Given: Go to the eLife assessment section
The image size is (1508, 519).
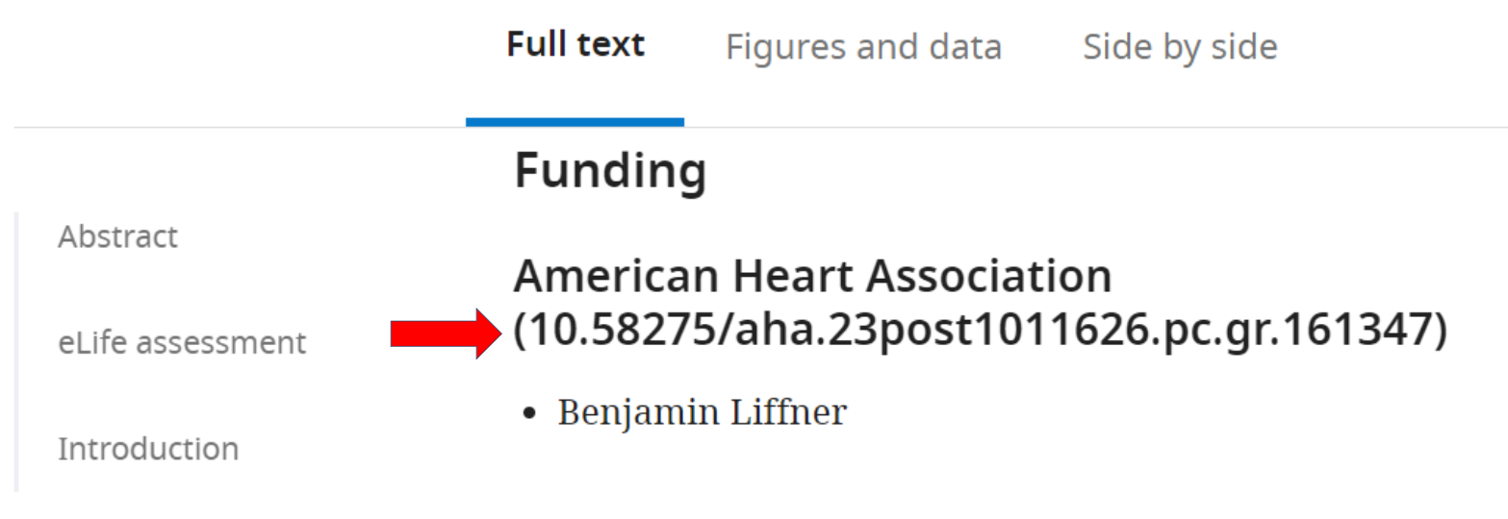Looking at the screenshot, I should 182,342.
